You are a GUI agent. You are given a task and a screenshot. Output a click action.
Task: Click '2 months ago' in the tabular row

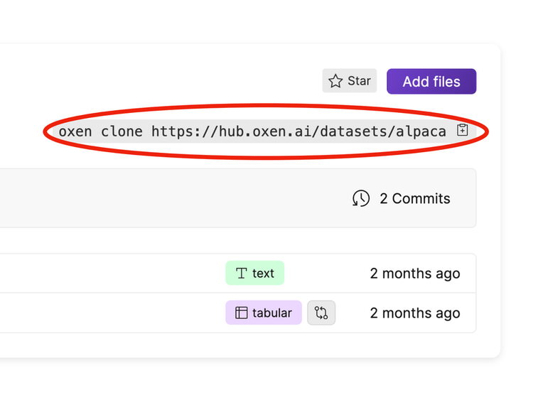click(x=415, y=313)
